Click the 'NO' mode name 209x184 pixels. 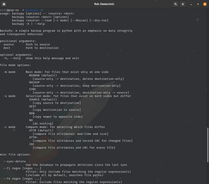[31, 120]
